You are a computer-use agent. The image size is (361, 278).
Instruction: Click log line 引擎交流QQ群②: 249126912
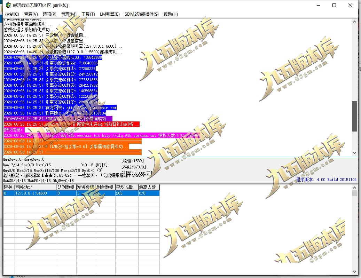click(x=50, y=74)
